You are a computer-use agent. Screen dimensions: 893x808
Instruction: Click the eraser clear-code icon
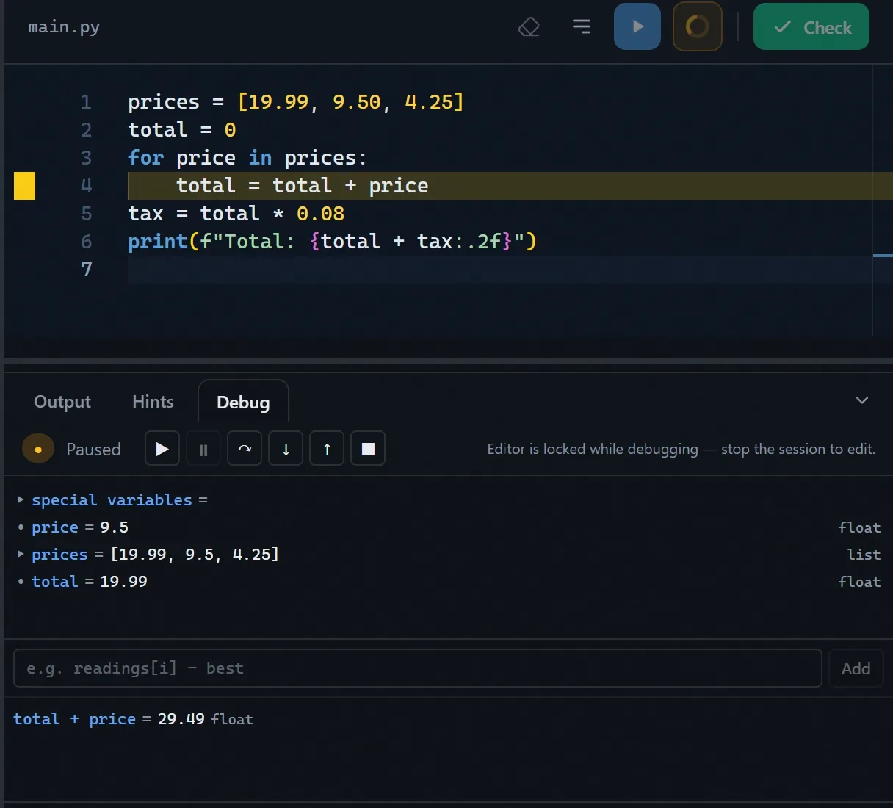(x=529, y=27)
